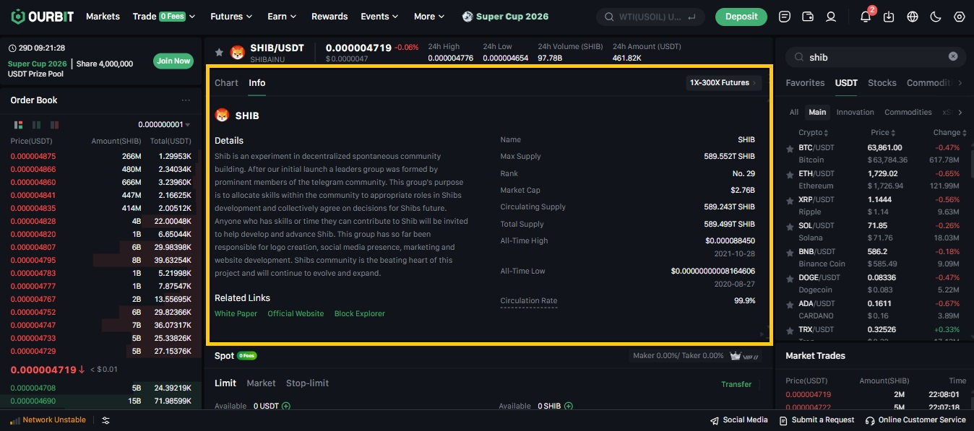This screenshot has width=974, height=431.
Task: Select the Innovation filter
Action: tap(855, 112)
